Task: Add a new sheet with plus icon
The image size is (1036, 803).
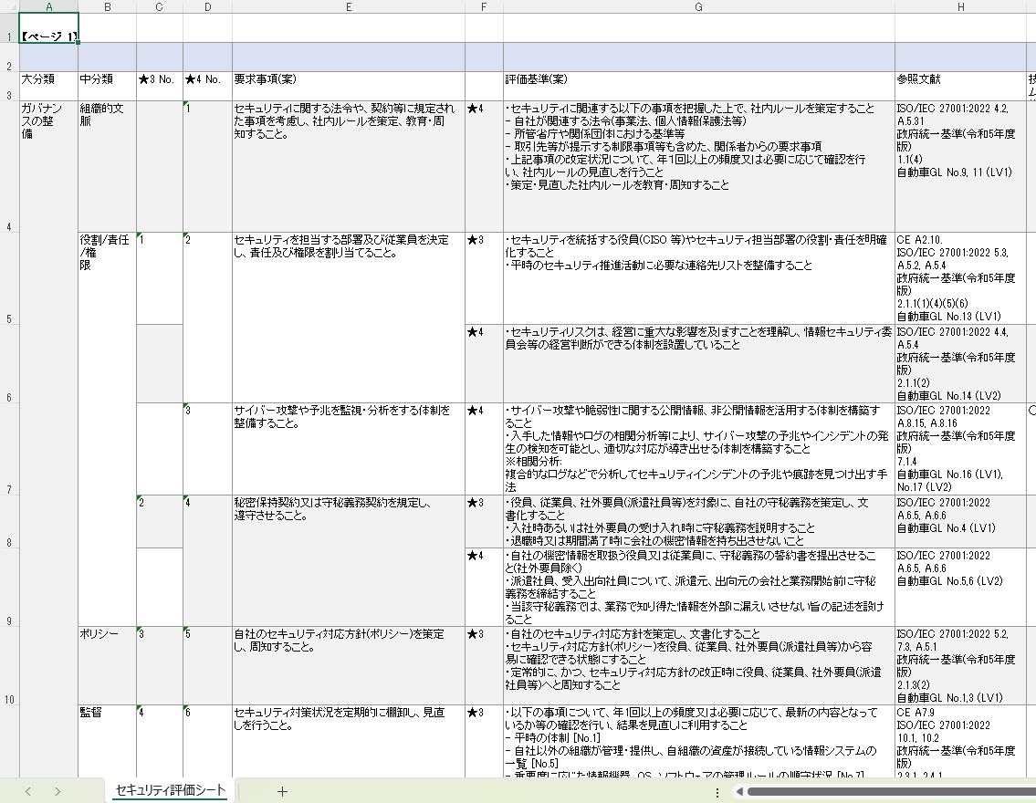Action: 282,791
